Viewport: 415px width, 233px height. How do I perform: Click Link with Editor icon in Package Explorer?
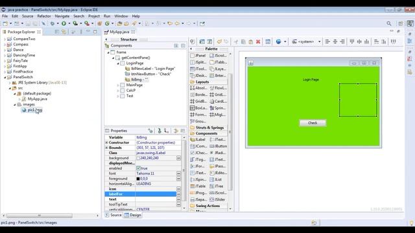[64, 32]
